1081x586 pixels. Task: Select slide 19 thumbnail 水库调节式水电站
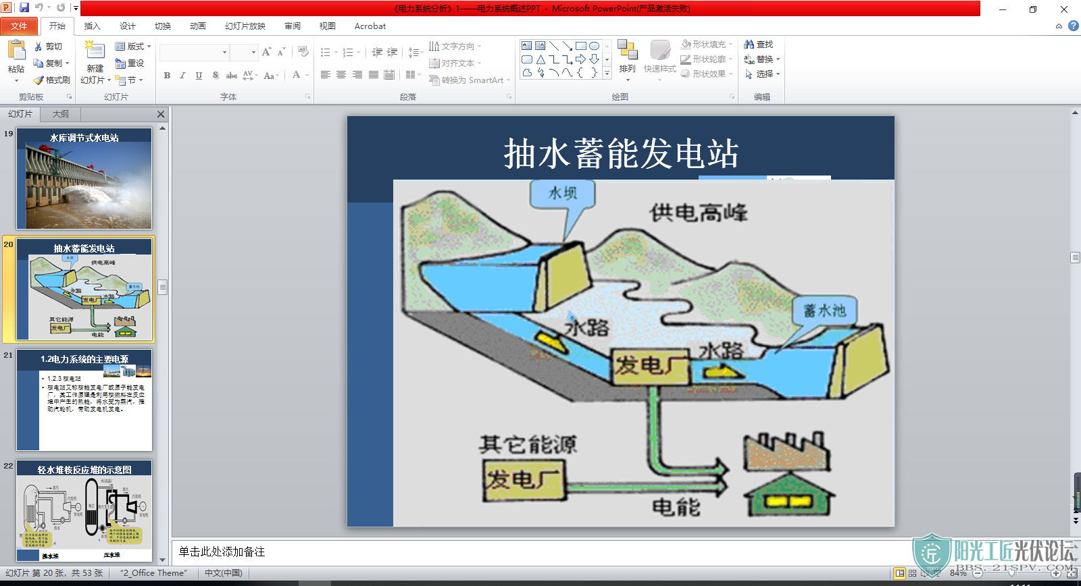click(x=84, y=179)
